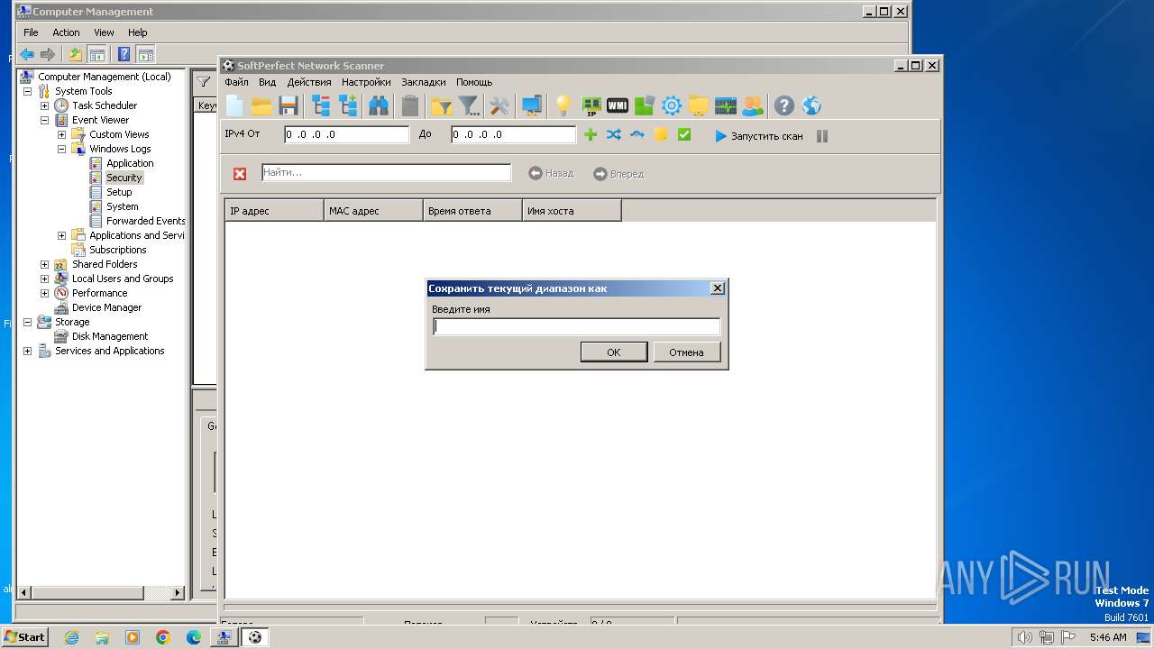The height and width of the screenshot is (649, 1154).
Task: Click the expand tree icon in the toolbar
Action: (x=321, y=105)
